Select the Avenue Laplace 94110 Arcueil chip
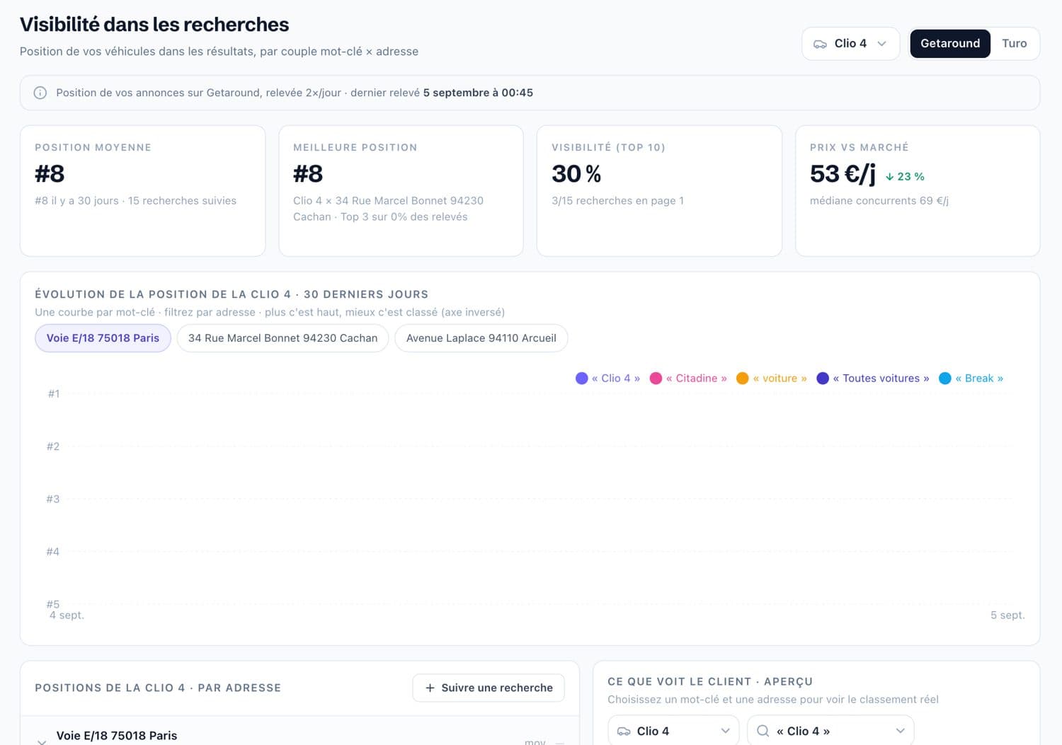 point(481,338)
